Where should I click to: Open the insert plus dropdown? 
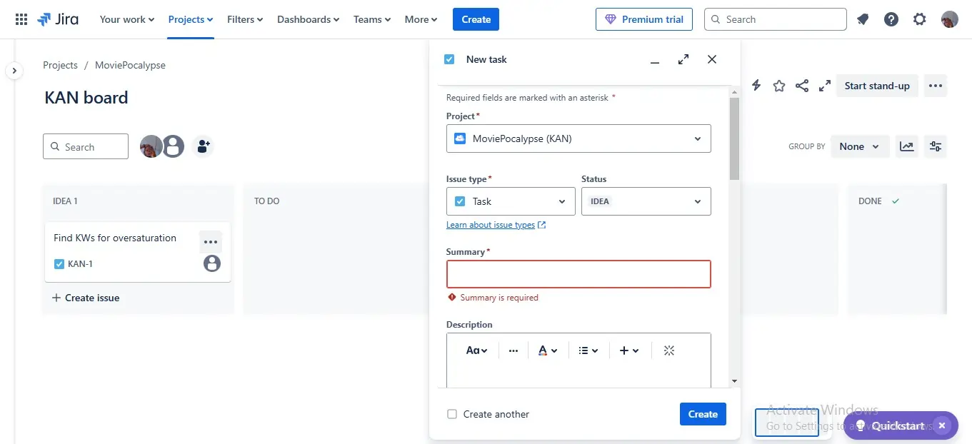point(629,350)
